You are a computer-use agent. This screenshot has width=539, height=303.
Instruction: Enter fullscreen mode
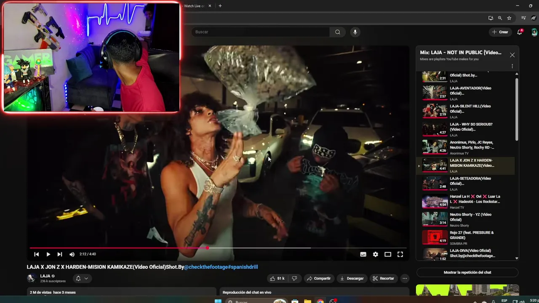coord(400,254)
